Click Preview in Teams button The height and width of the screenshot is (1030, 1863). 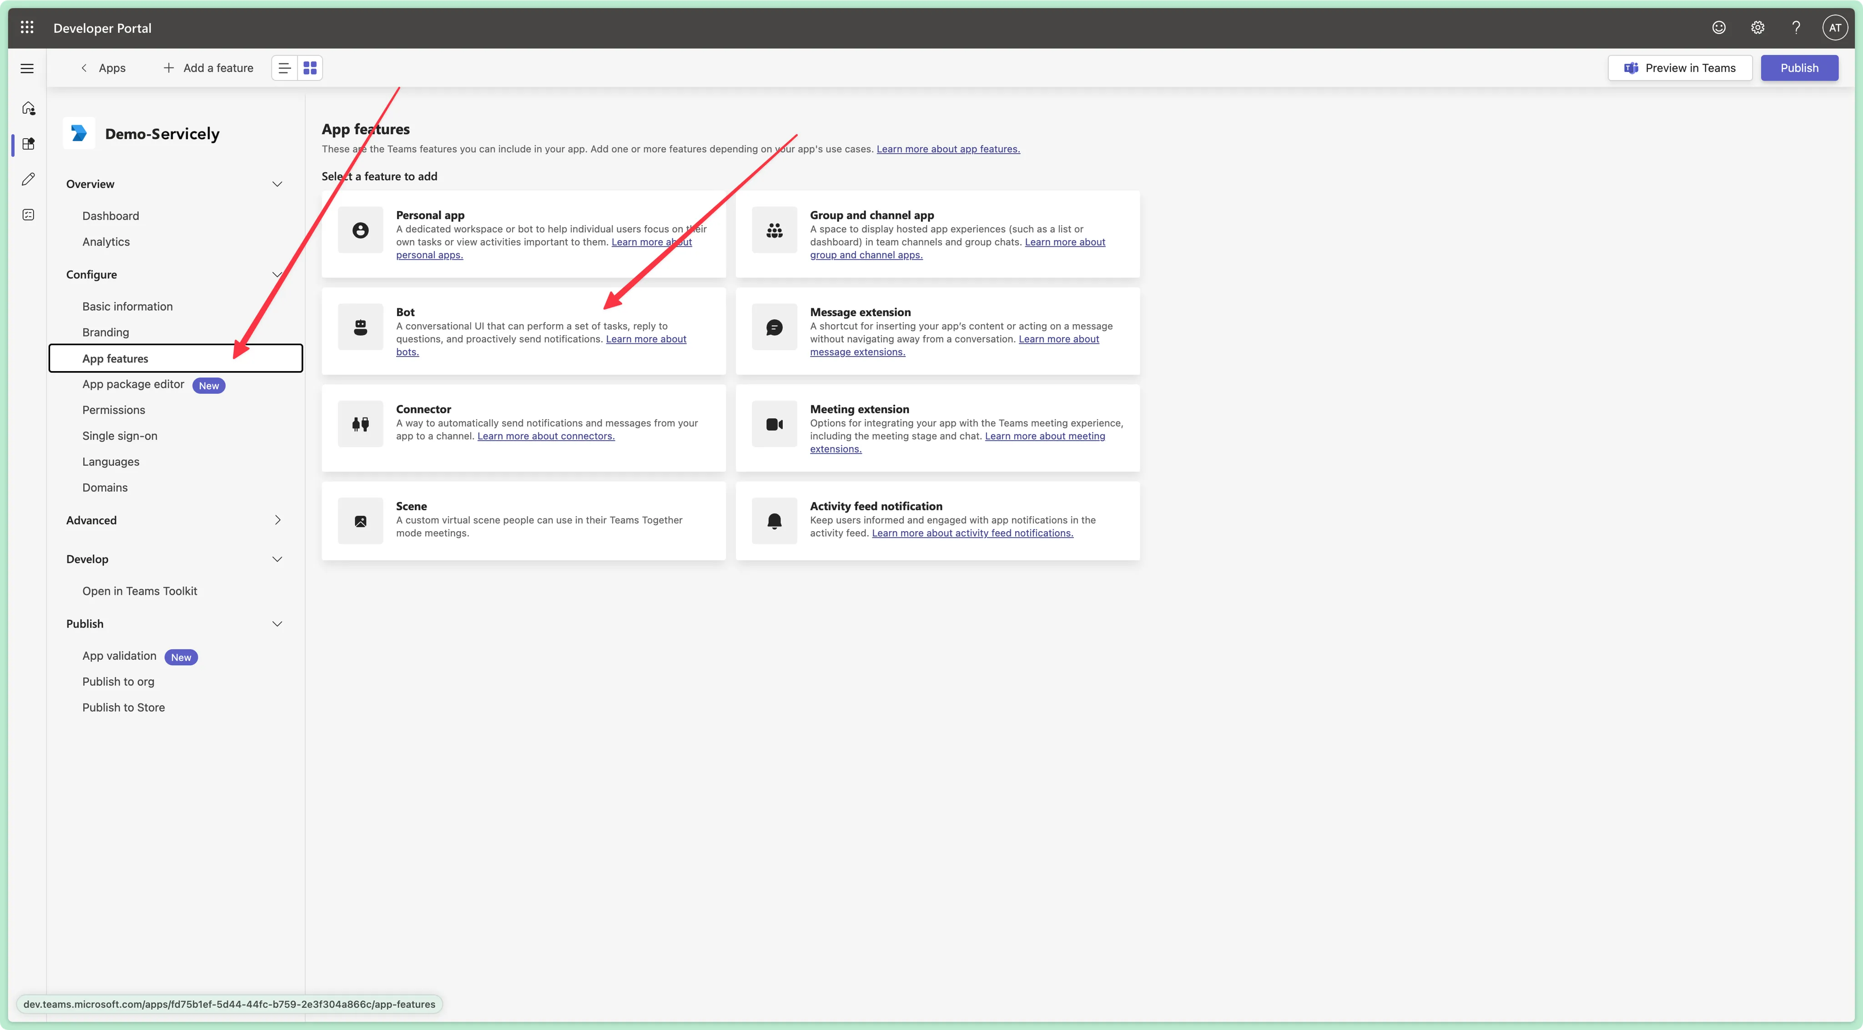[x=1679, y=68]
